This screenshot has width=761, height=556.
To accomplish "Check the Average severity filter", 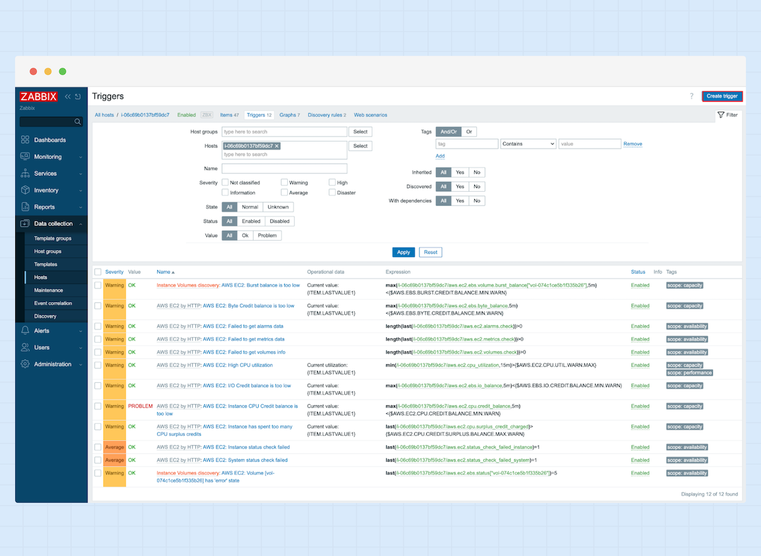I will click(284, 192).
